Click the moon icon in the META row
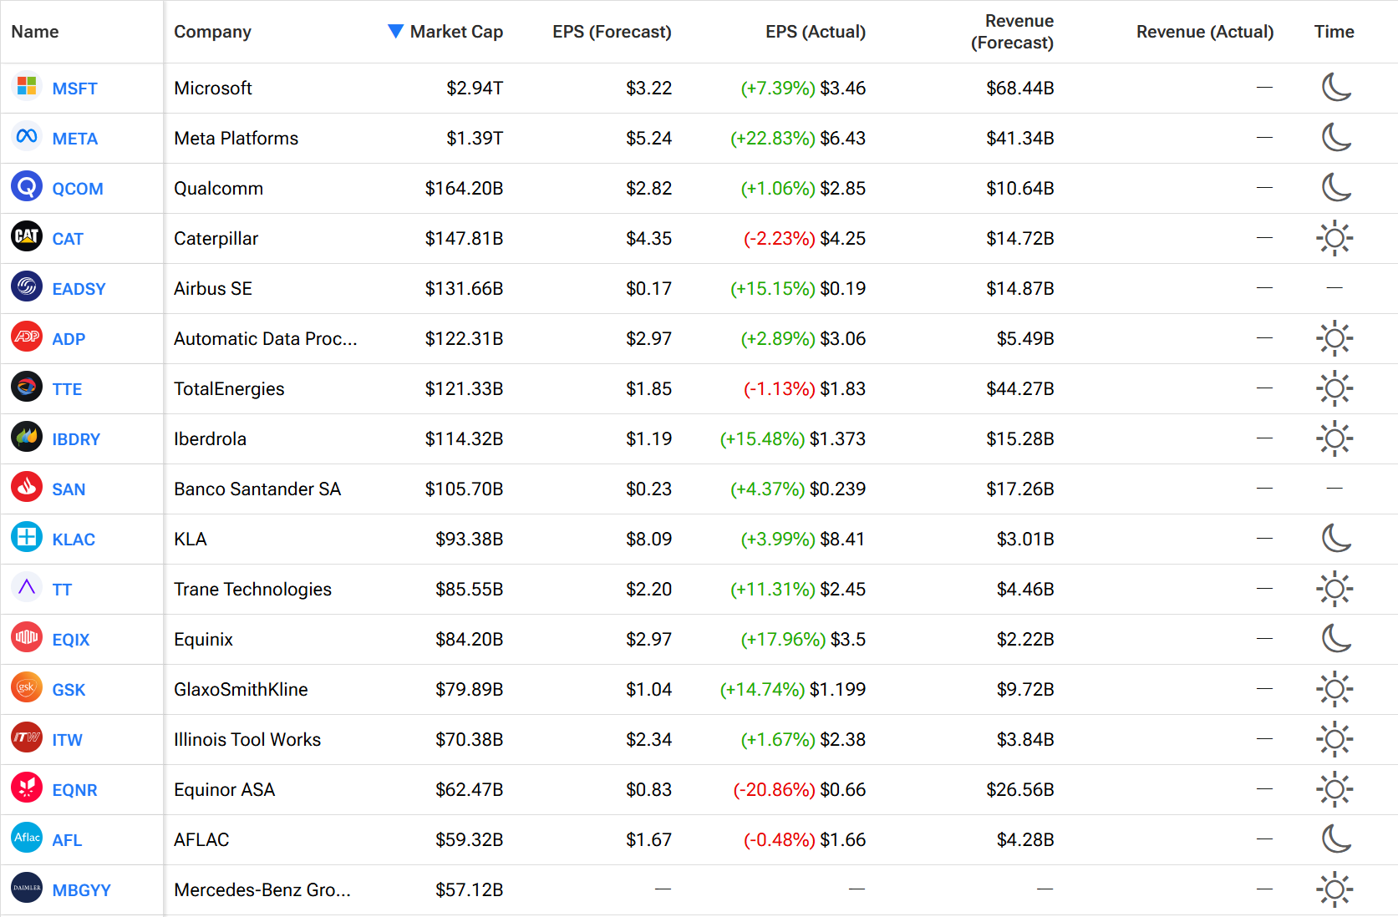Viewport: 1398px width, 917px height. (1335, 137)
